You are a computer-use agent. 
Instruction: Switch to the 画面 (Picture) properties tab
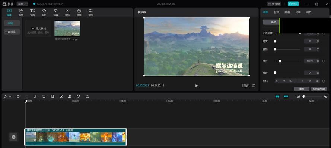tap(265, 12)
